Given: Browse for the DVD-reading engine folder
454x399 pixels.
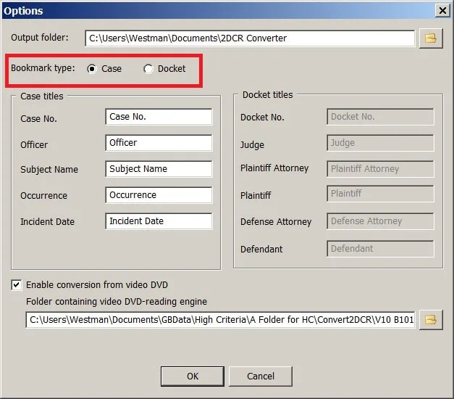Looking at the screenshot, I should [x=431, y=319].
